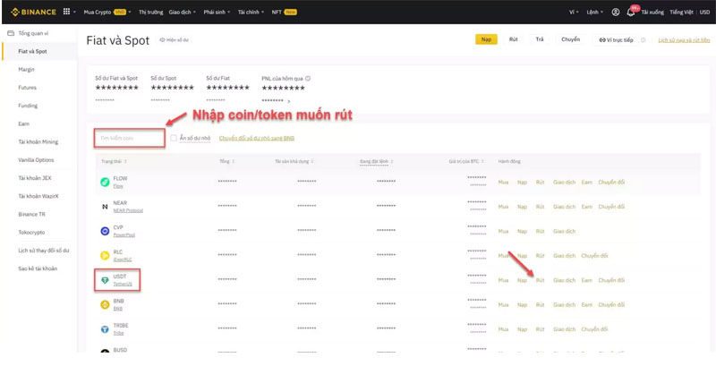The height and width of the screenshot is (383, 716).
Task: Check the Ẩn số dư nhỏ checkbox
Action: coord(174,138)
